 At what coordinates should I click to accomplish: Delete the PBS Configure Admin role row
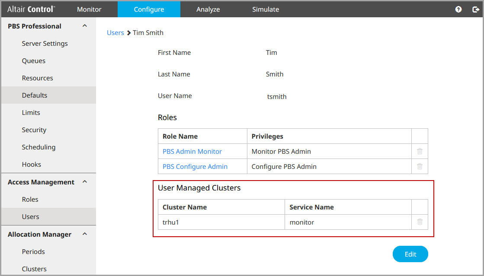(x=420, y=166)
